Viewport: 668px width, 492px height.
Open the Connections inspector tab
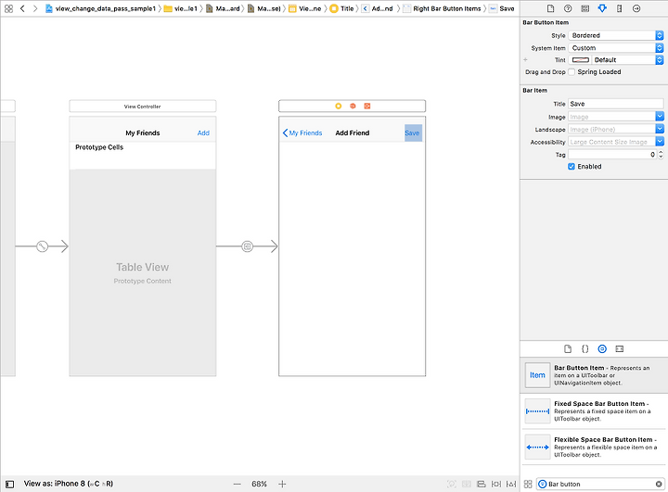pos(636,8)
